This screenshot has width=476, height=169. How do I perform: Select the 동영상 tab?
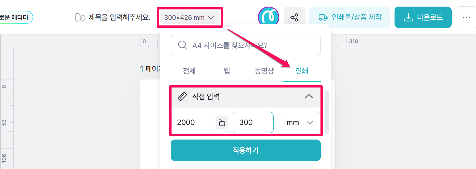264,71
